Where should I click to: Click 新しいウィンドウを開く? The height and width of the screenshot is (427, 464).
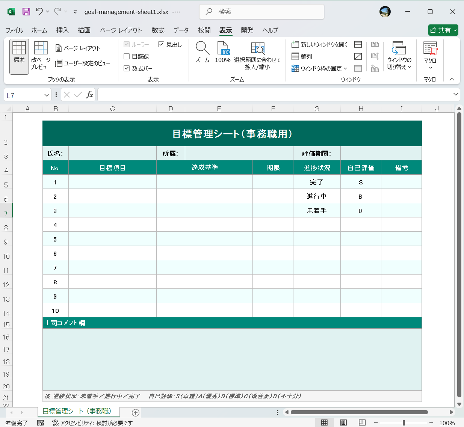[x=320, y=44]
